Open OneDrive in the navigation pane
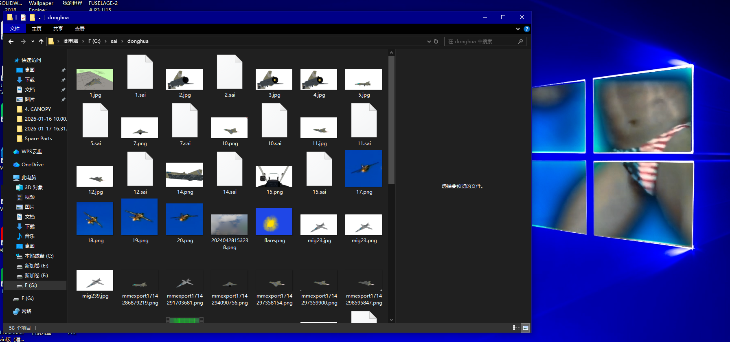 [x=32, y=165]
